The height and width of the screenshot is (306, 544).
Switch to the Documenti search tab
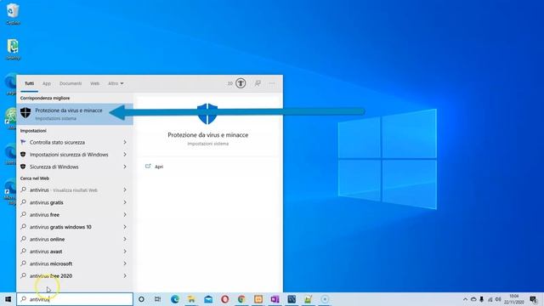[71, 83]
